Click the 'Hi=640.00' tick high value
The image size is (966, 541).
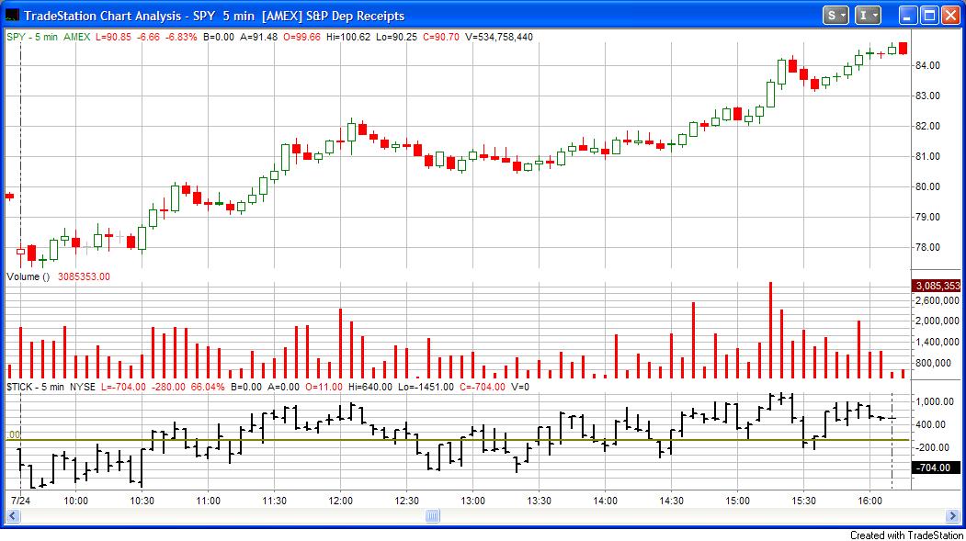coord(369,387)
